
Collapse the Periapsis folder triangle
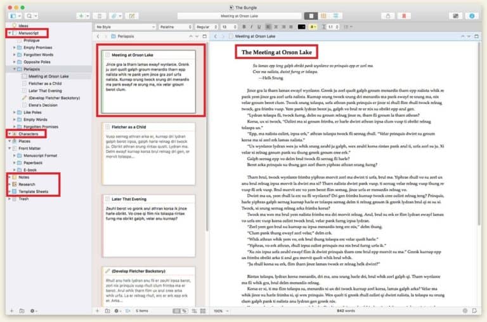(14, 69)
